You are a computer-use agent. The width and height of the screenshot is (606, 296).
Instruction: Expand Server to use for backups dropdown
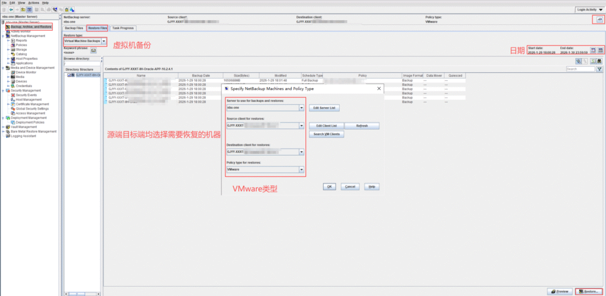301,108
